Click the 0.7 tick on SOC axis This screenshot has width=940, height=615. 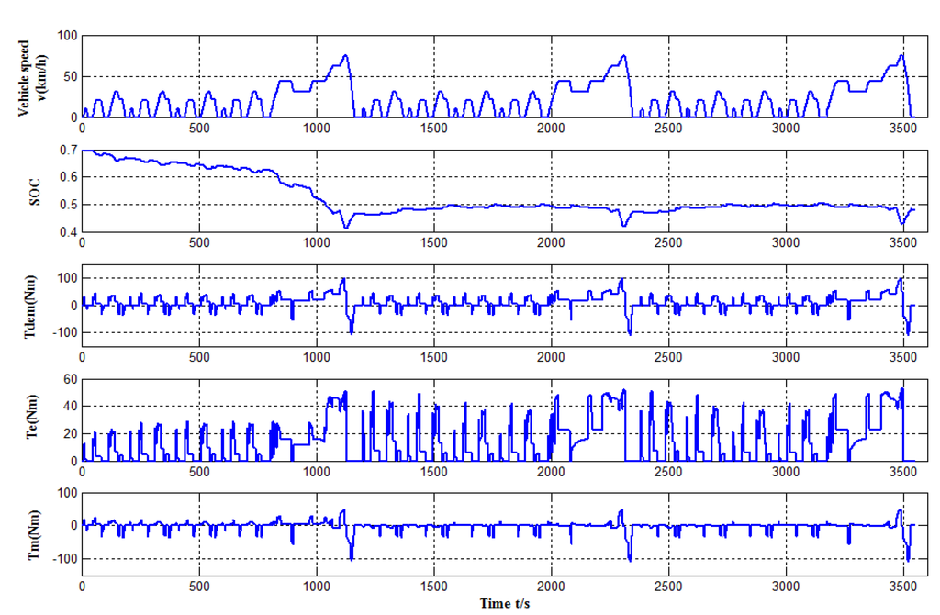click(x=68, y=150)
